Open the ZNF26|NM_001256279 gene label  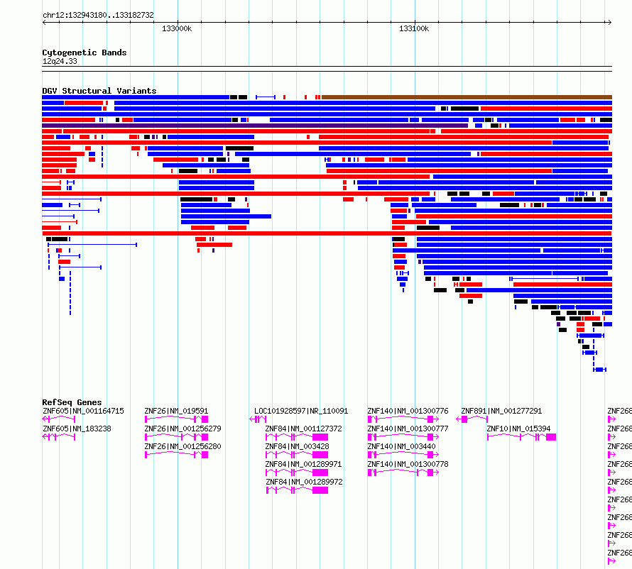[x=182, y=429]
